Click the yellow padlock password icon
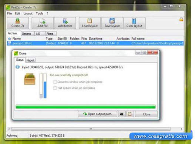The image size is (196, 144). (x=181, y=19)
